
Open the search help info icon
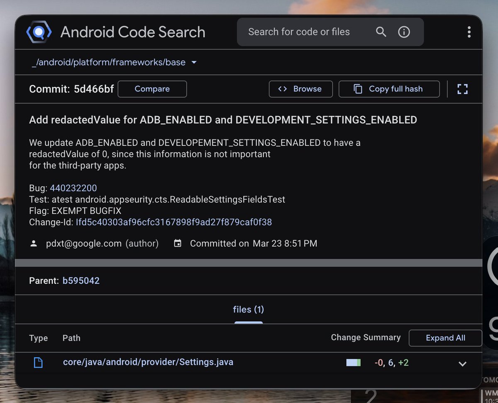tap(404, 32)
